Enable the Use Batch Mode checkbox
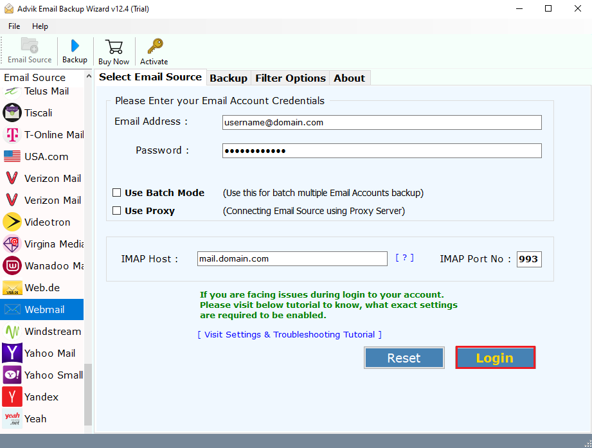Screen dimensions: 592x448 [116, 193]
